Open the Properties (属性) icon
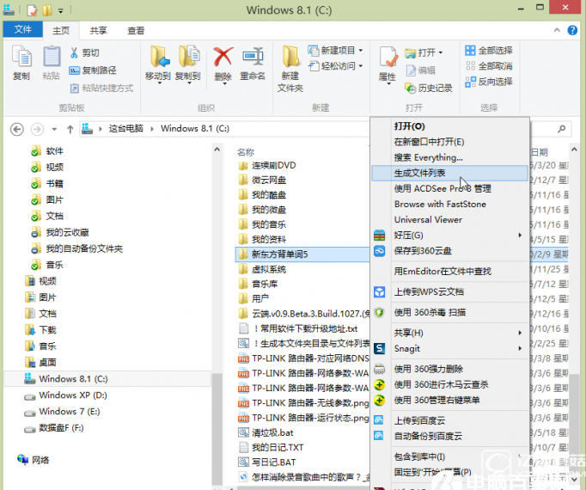Image resolution: width=586 pixels, height=490 pixels. 388,63
